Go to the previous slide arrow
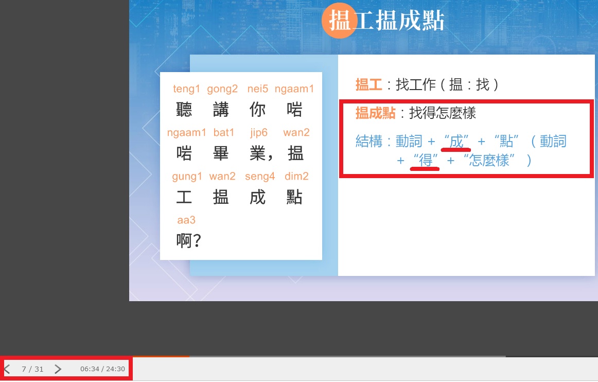The height and width of the screenshot is (382, 598). click(x=7, y=369)
